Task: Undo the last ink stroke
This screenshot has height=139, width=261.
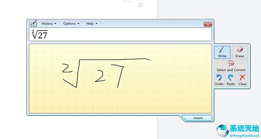Action: tap(219, 80)
